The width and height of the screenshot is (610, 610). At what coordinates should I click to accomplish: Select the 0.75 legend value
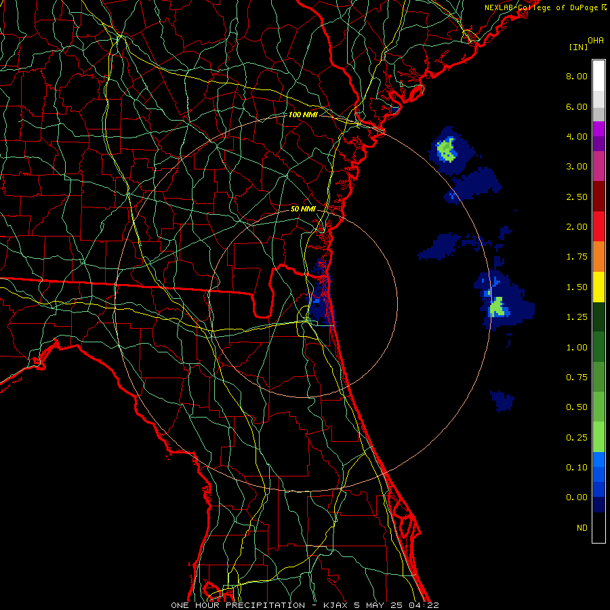[x=577, y=378]
